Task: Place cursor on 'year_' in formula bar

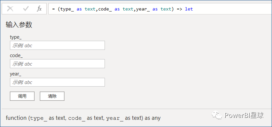Action: point(143,9)
